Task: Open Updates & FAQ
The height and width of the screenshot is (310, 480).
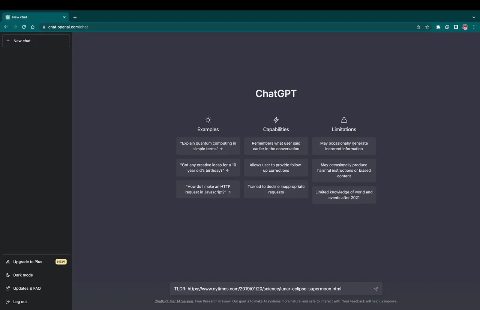Action: pyautogui.click(x=36, y=288)
